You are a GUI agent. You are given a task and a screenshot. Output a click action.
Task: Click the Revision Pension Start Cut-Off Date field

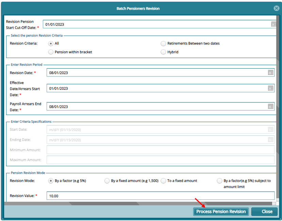pos(156,24)
